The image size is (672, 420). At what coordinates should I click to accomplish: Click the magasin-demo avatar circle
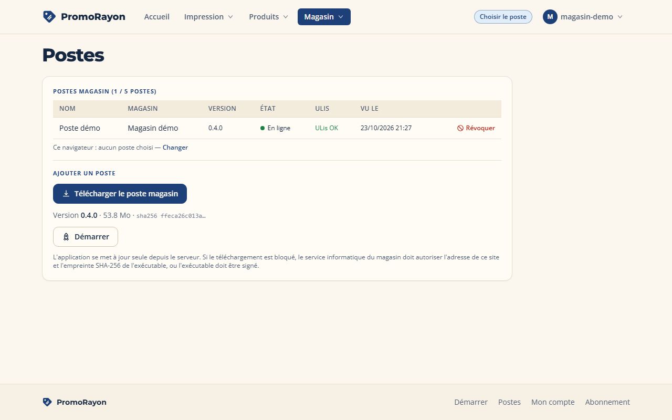coord(550,17)
